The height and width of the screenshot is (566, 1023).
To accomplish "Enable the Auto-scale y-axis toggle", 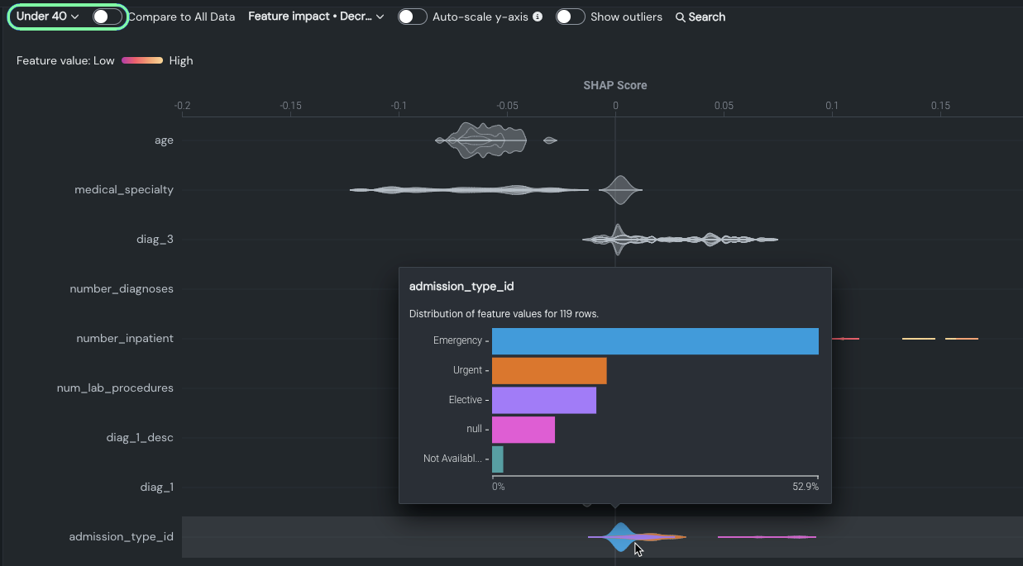I will [412, 17].
